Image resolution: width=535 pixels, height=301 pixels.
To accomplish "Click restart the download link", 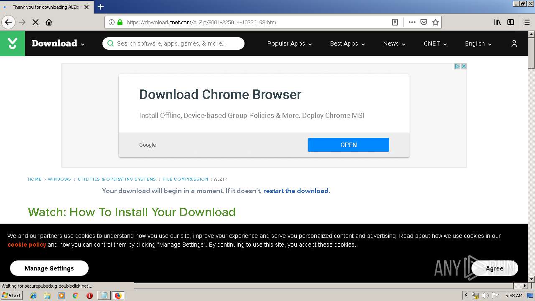I will pyautogui.click(x=296, y=191).
